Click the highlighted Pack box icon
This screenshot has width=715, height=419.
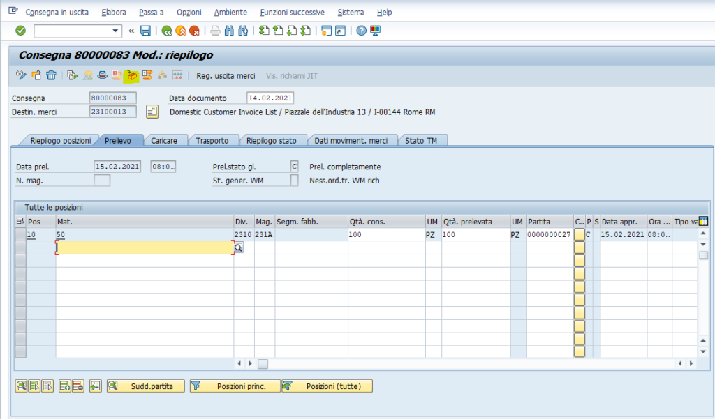[x=132, y=75]
